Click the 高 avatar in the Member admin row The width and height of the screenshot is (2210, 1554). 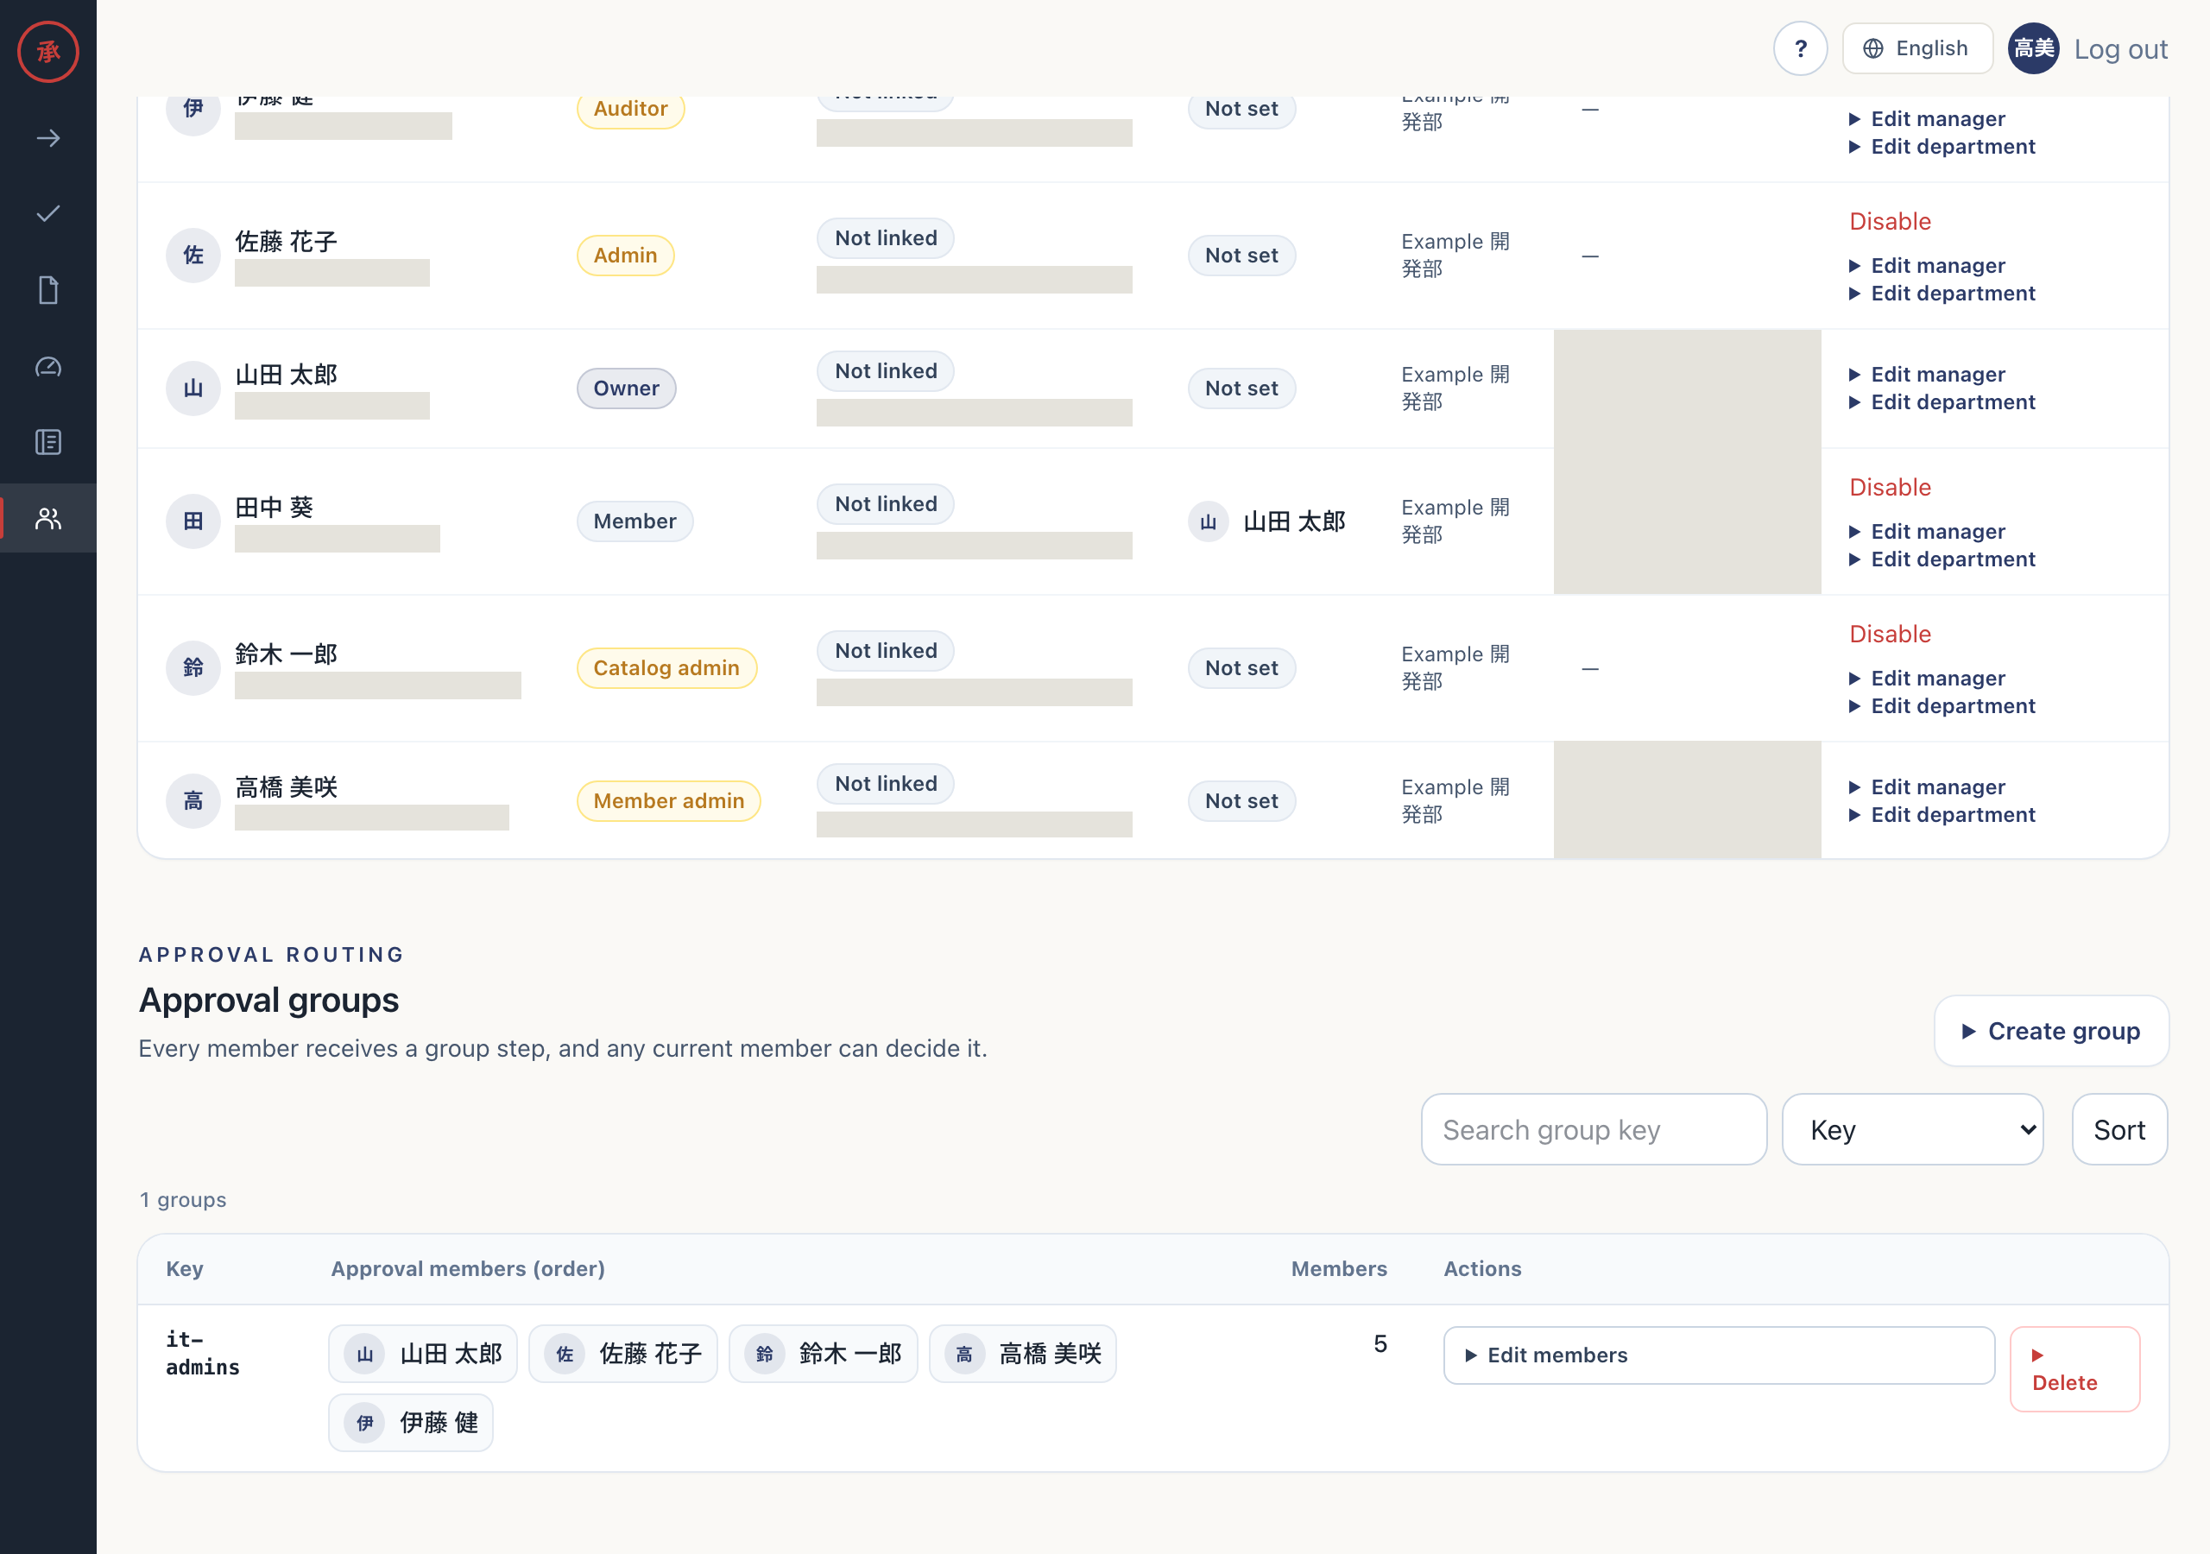[x=193, y=800]
